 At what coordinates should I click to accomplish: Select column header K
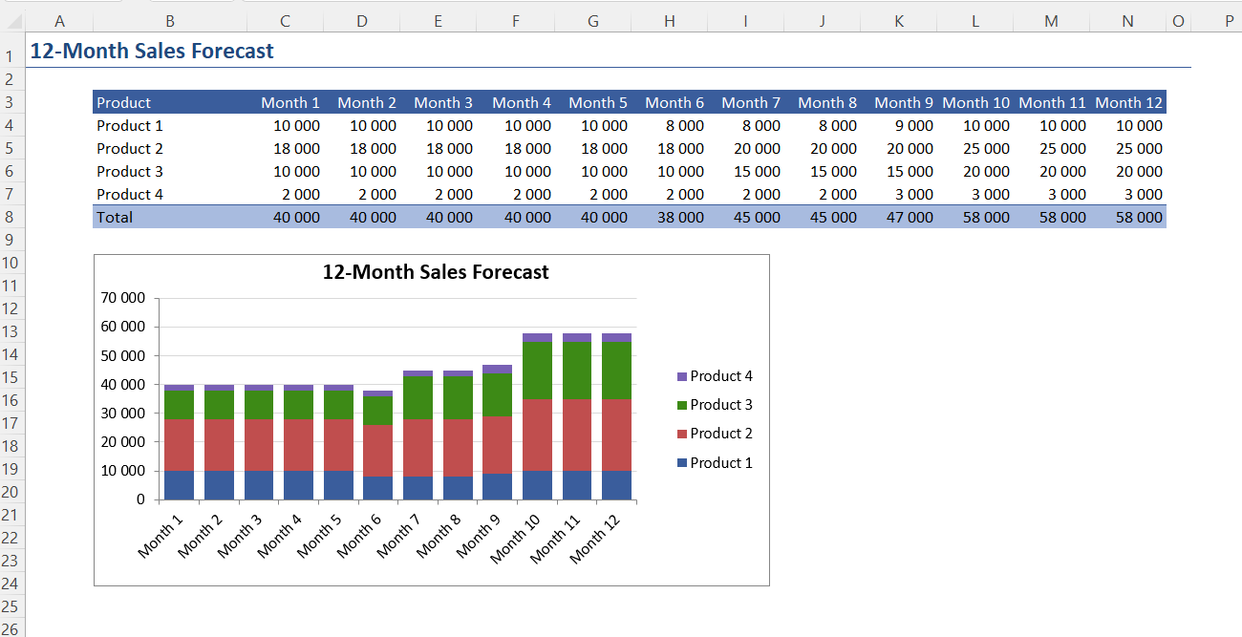pos(899,21)
